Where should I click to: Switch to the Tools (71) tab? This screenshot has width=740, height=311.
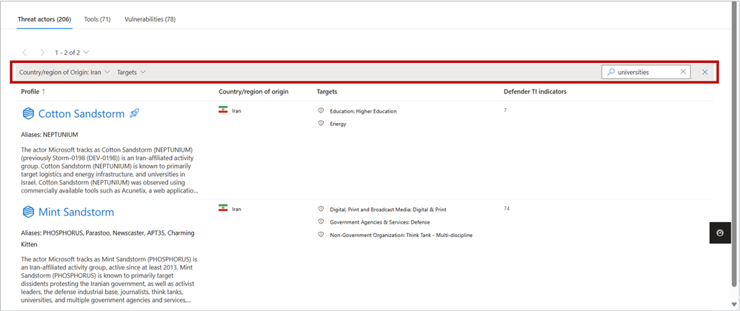pos(97,19)
